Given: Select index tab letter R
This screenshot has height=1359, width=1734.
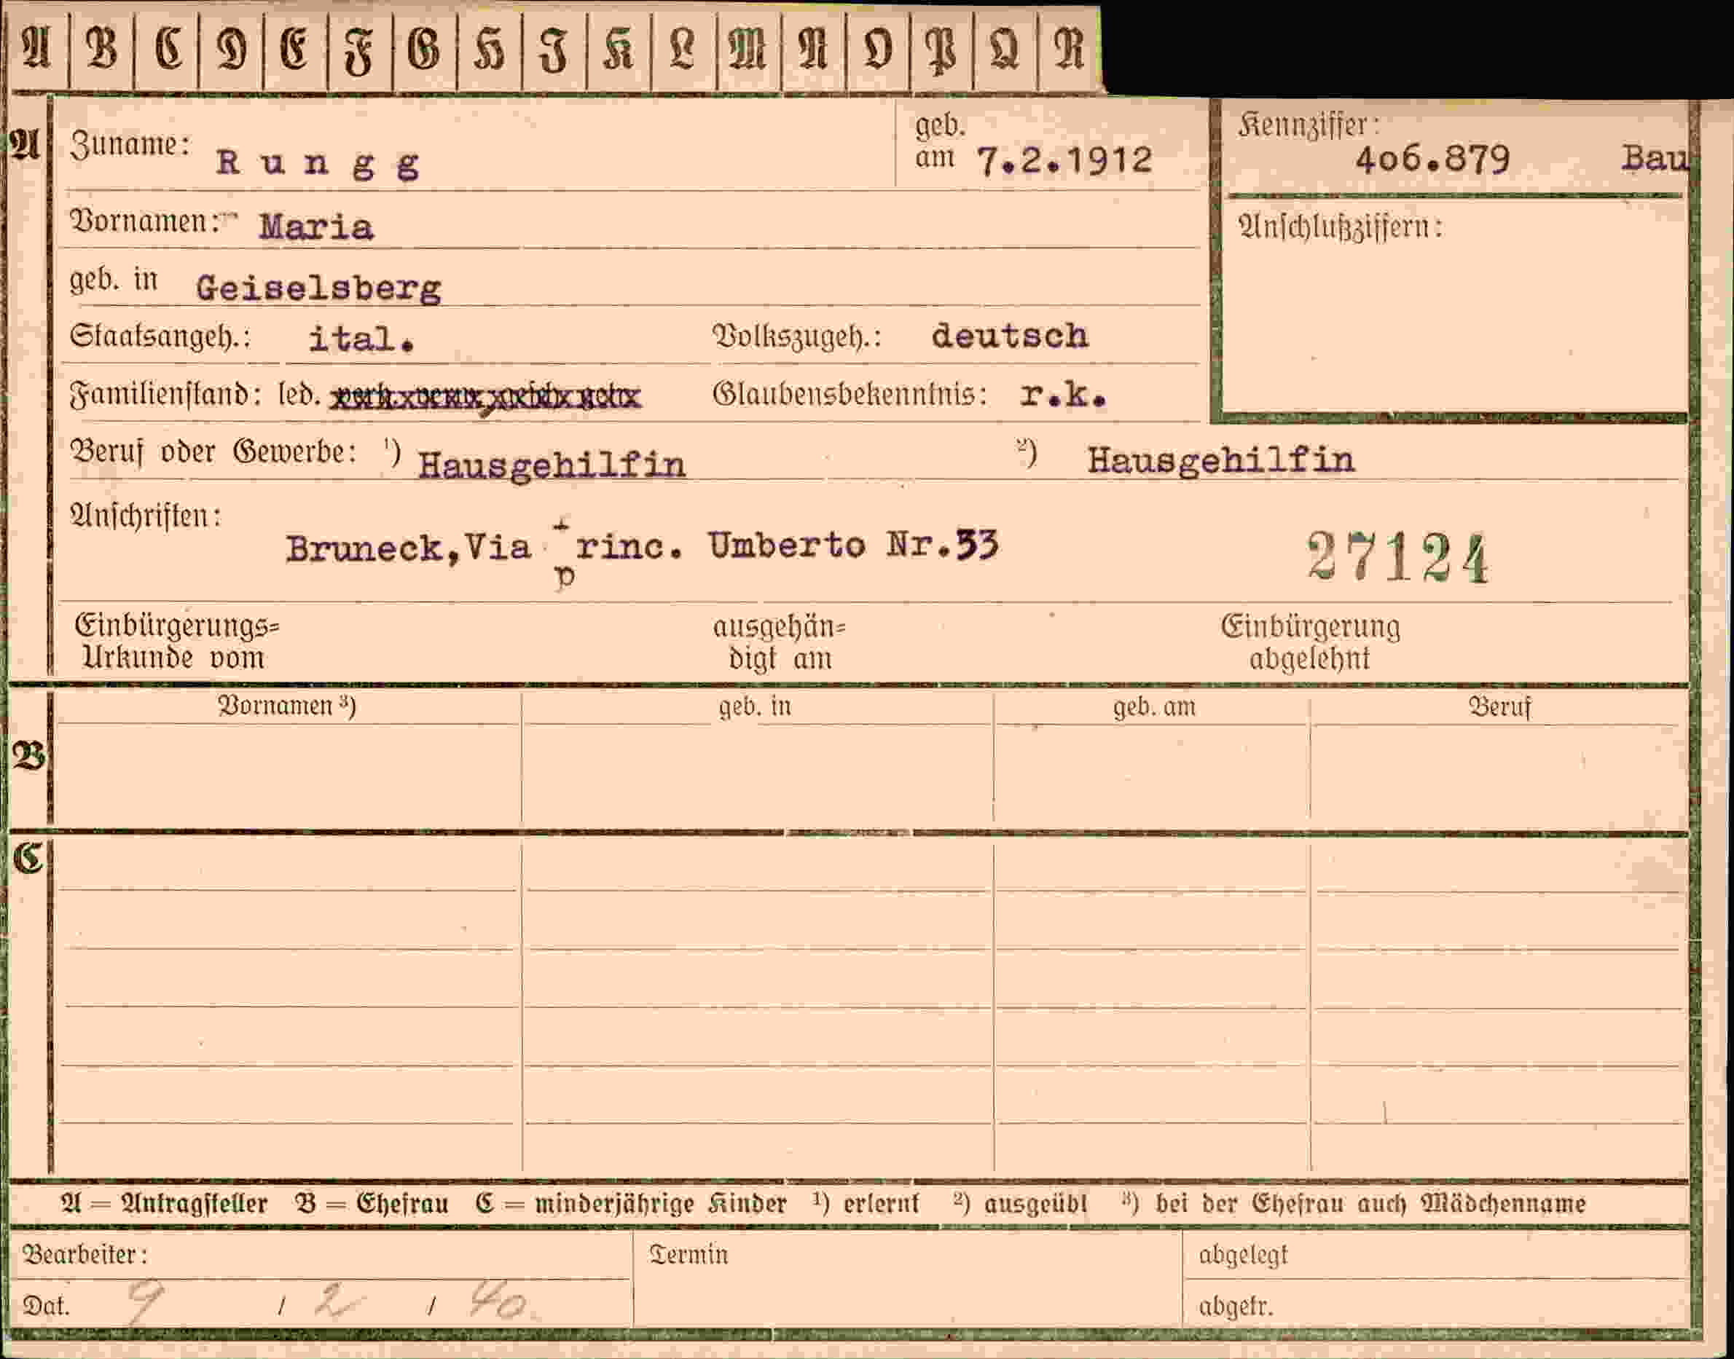Looking at the screenshot, I should [x=1069, y=49].
